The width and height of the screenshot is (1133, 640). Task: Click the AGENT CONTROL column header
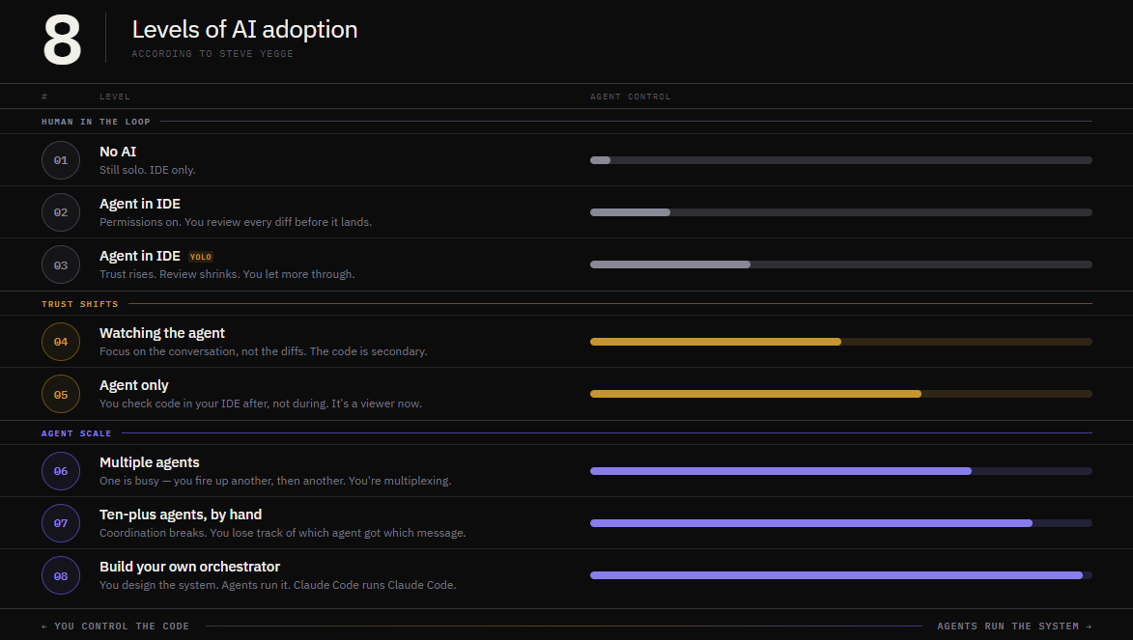coord(630,97)
